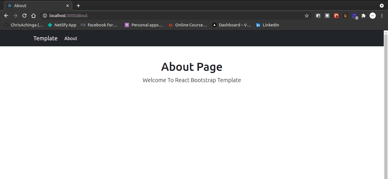Open the Netlify App bookmark
Screen dimensions: 388x179
click(62, 25)
